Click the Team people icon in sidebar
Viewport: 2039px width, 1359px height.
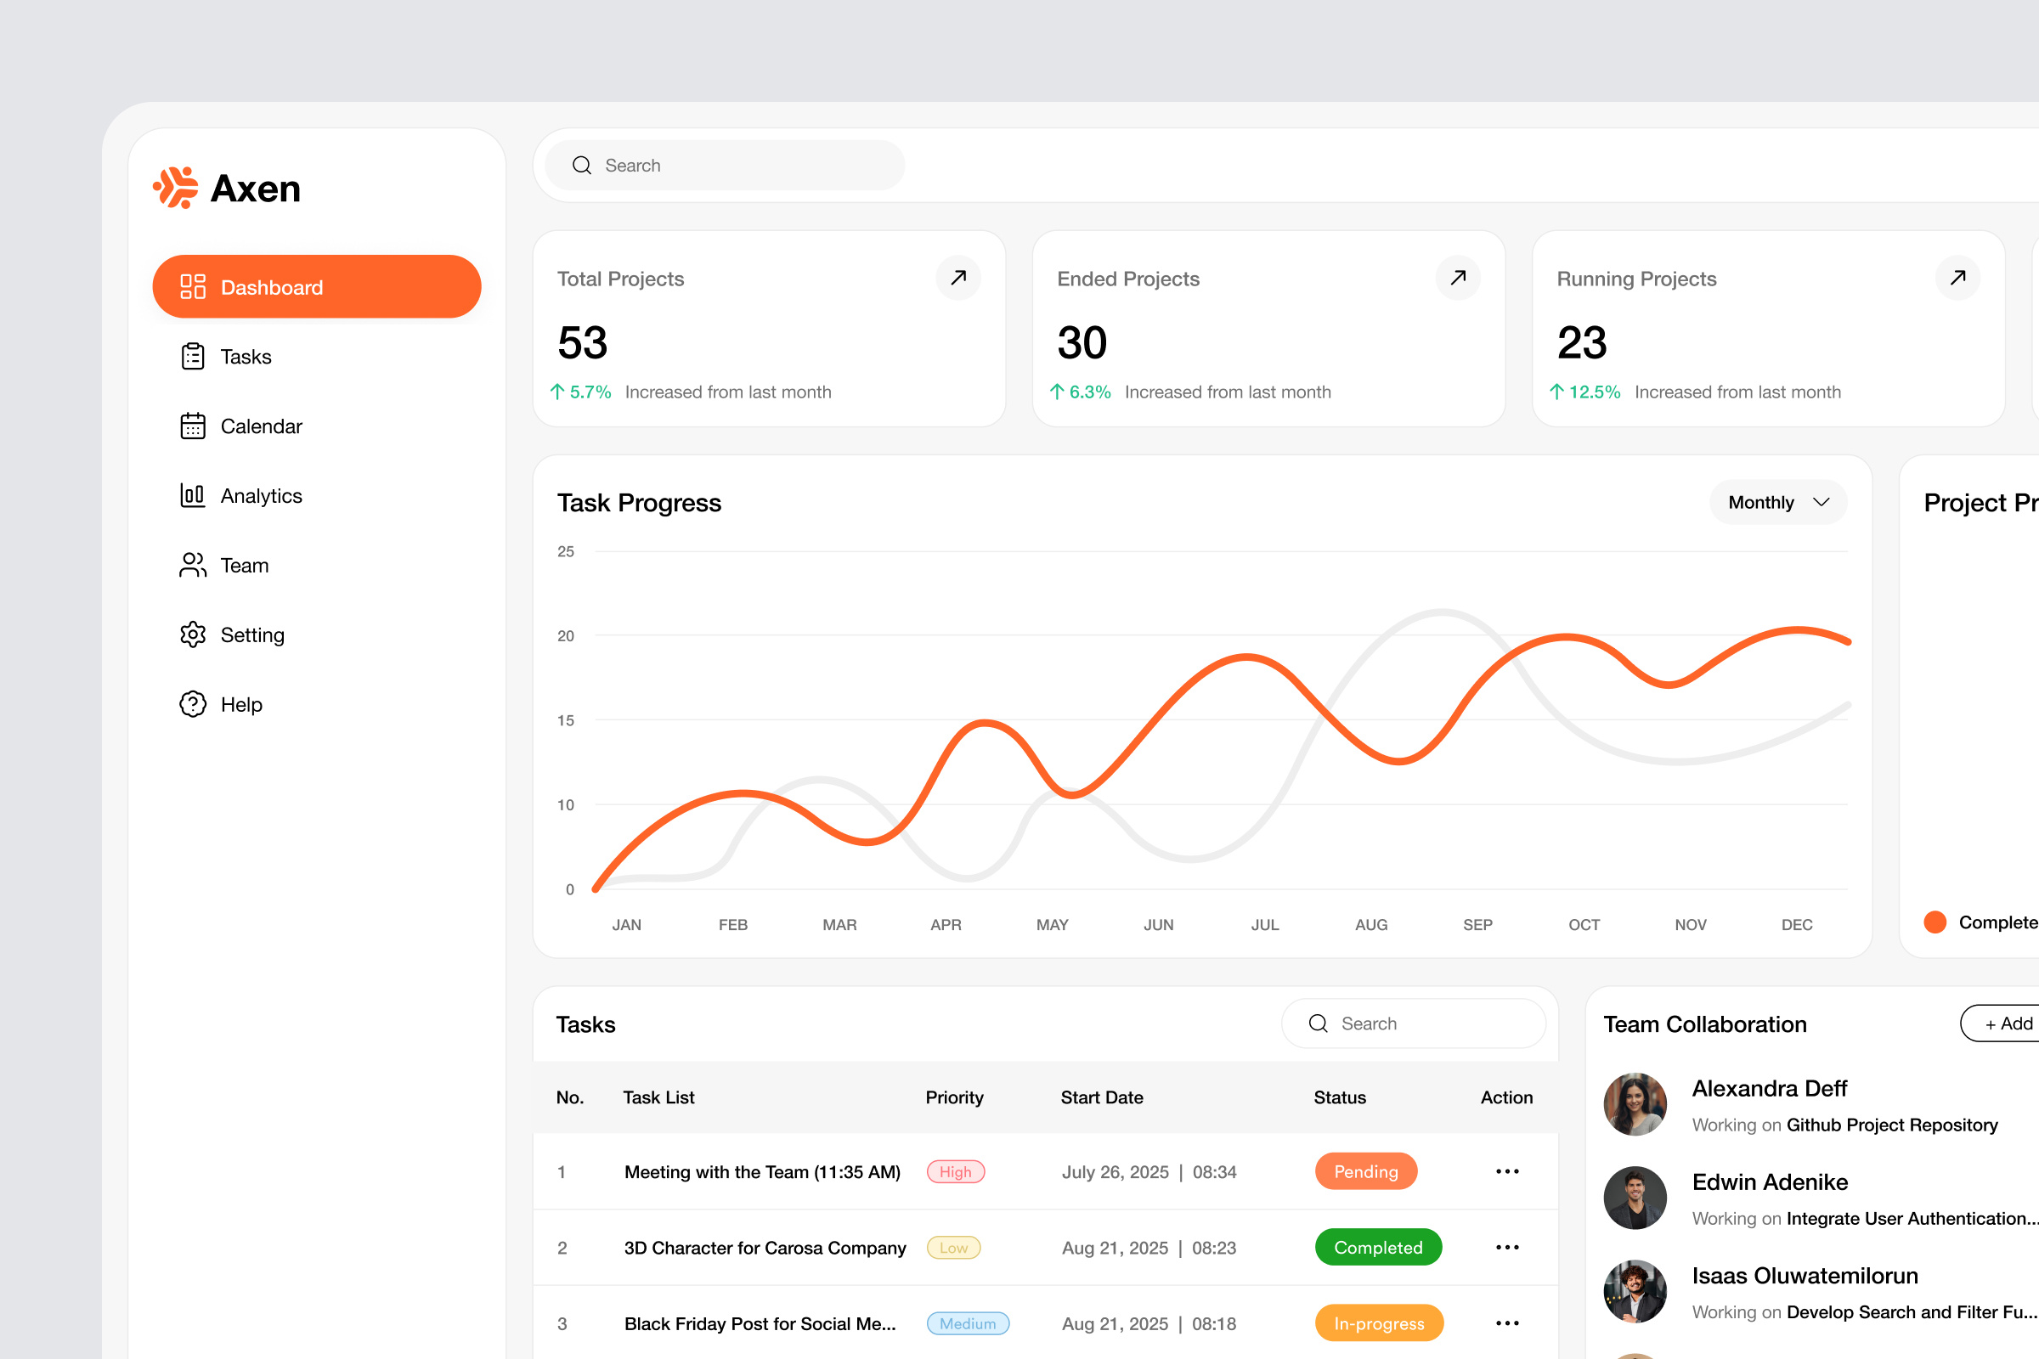193,564
